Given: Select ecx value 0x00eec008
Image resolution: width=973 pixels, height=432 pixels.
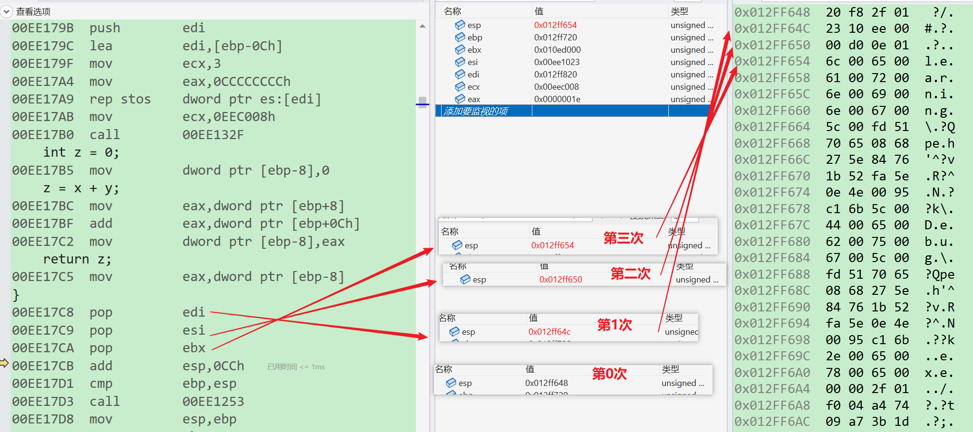Looking at the screenshot, I should point(556,86).
